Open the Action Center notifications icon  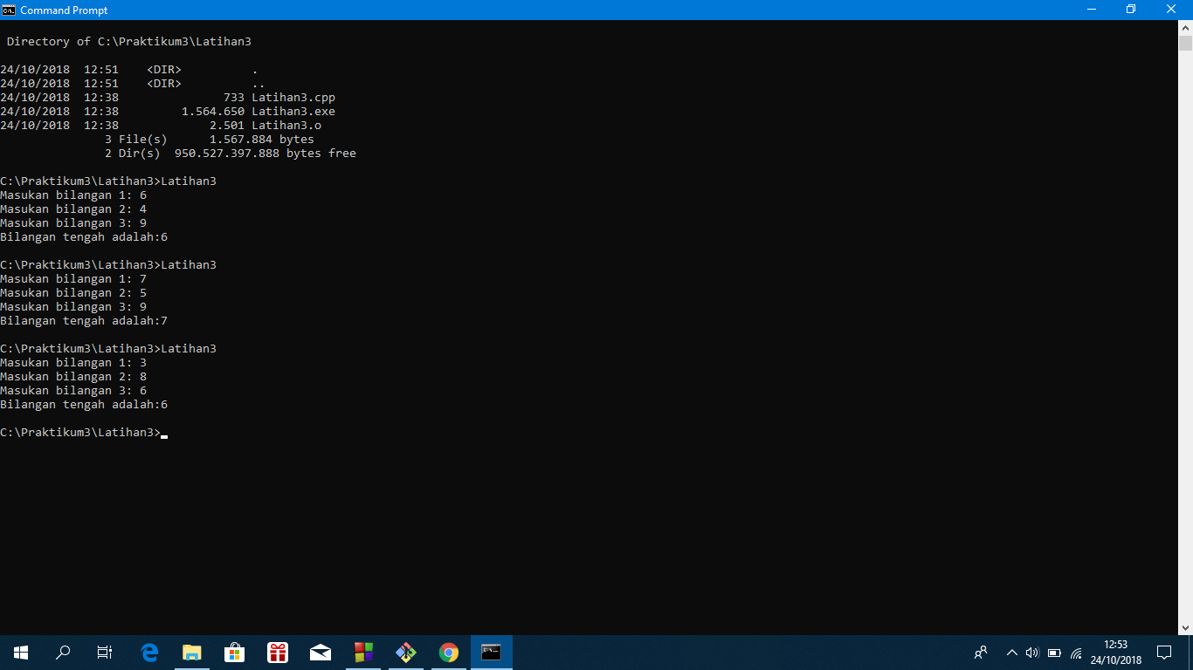point(1163,653)
